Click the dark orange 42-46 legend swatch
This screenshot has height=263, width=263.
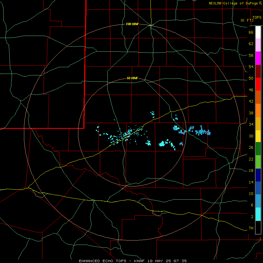(258, 97)
